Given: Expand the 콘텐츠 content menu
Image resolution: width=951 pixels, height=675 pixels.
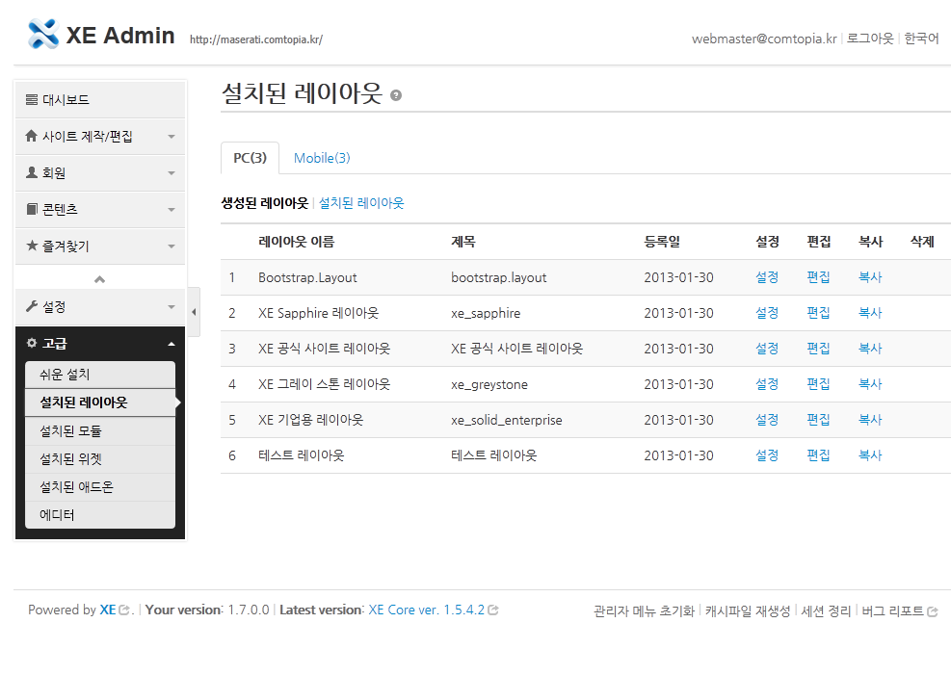Looking at the screenshot, I should pyautogui.click(x=100, y=210).
